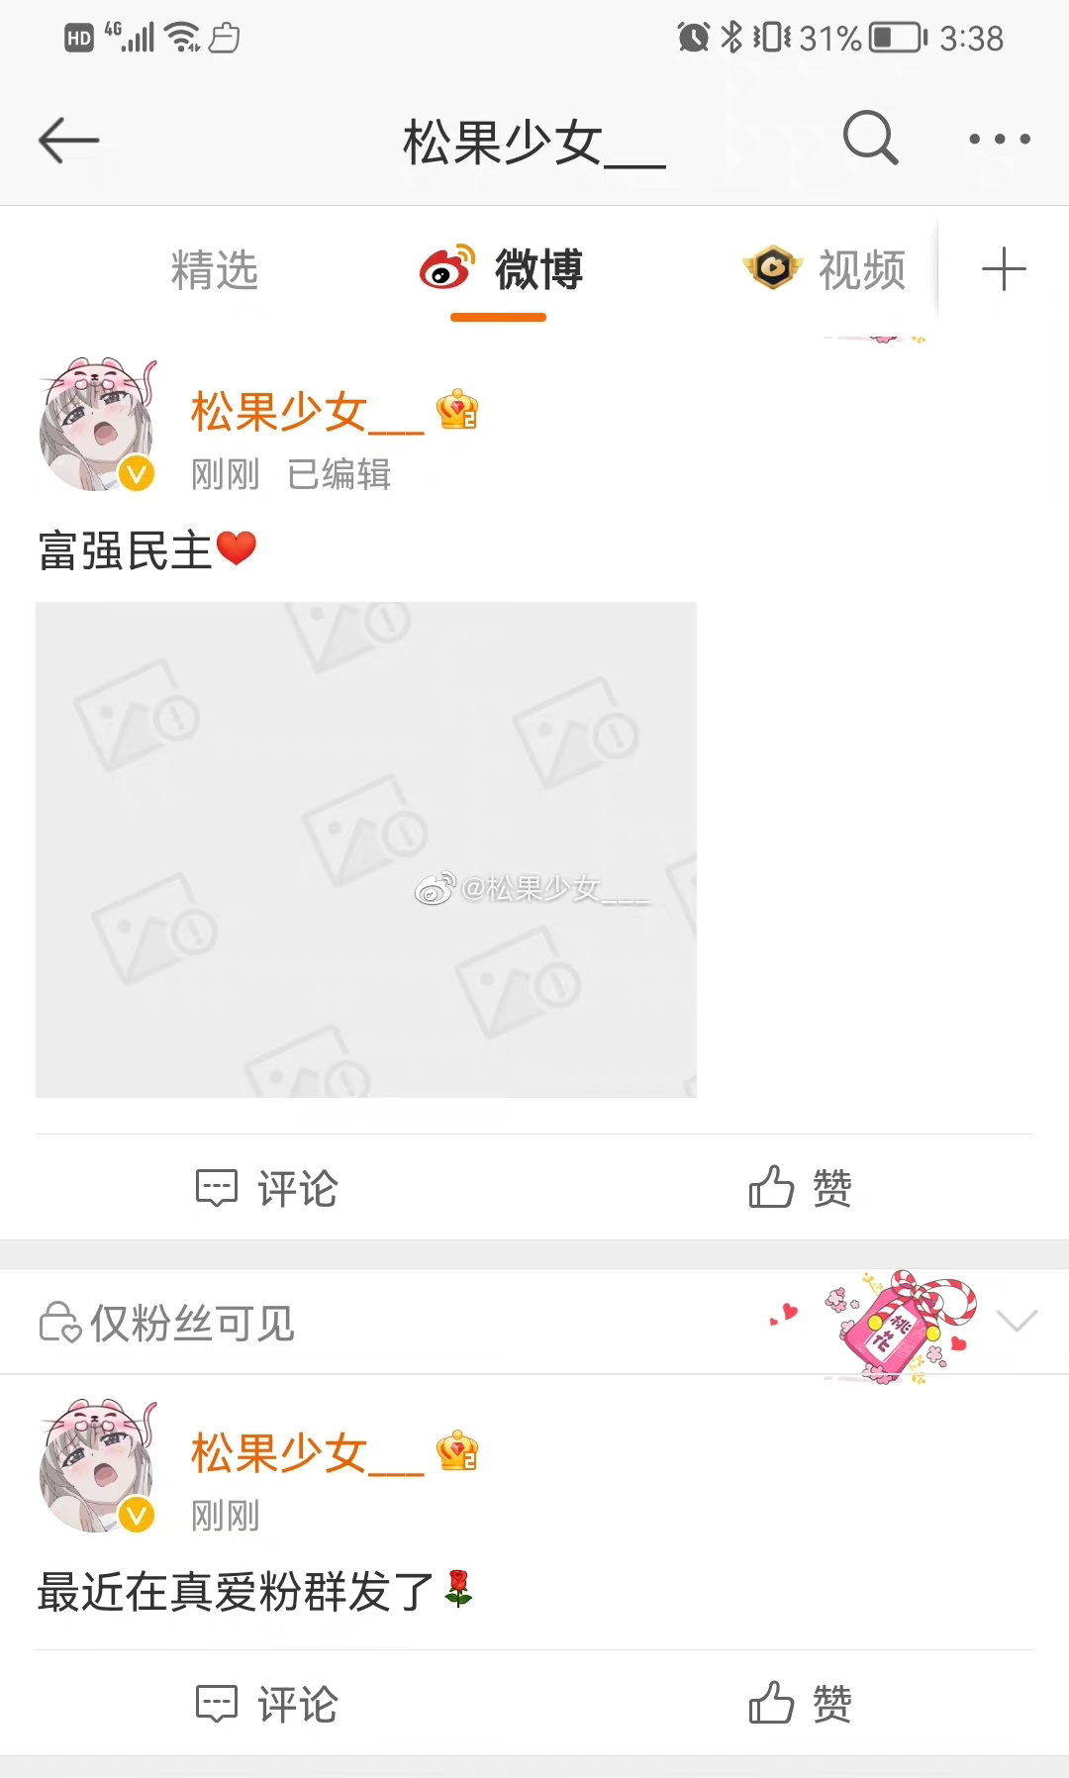Open the three-dot more menu
The height and width of the screenshot is (1778, 1069).
tap(1000, 140)
